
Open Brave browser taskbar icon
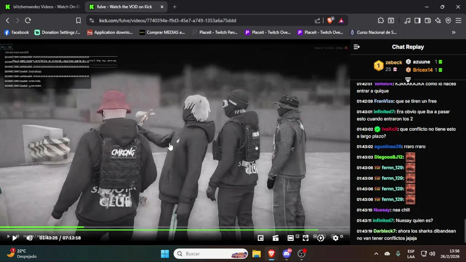271,254
